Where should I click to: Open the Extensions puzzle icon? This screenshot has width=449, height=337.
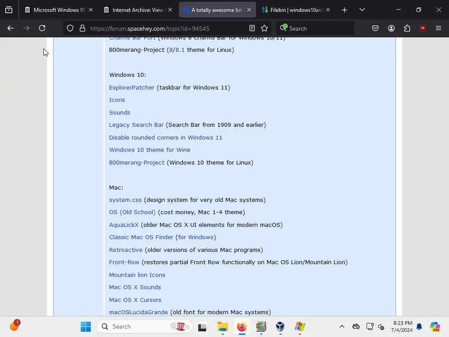tap(407, 28)
